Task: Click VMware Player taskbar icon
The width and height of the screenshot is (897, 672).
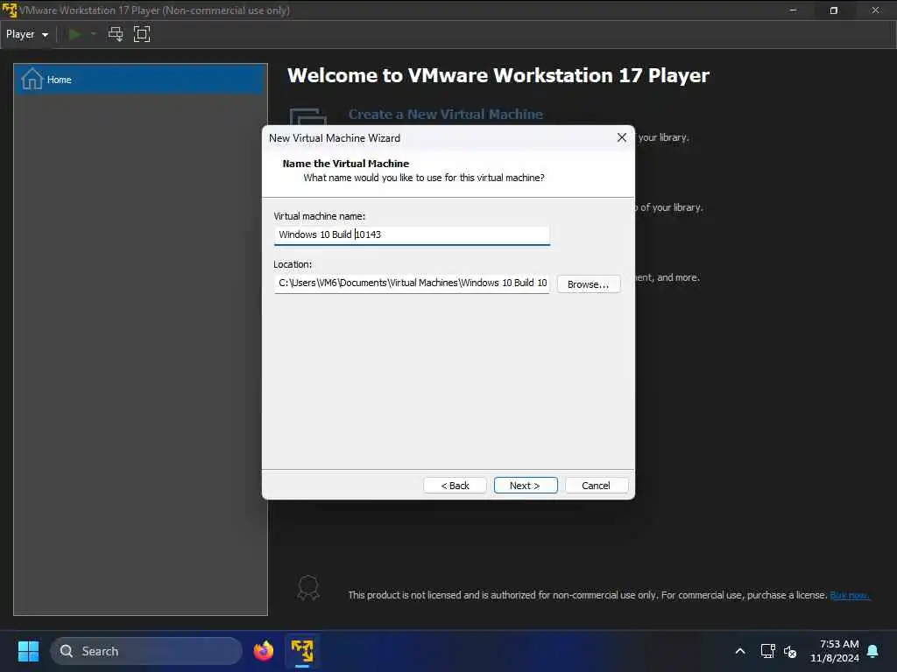Action: (x=302, y=651)
